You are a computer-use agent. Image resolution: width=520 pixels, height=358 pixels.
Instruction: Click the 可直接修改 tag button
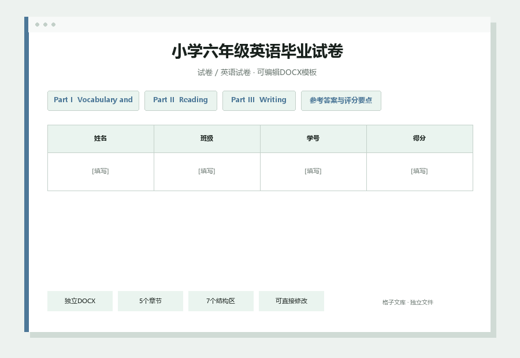pyautogui.click(x=291, y=301)
